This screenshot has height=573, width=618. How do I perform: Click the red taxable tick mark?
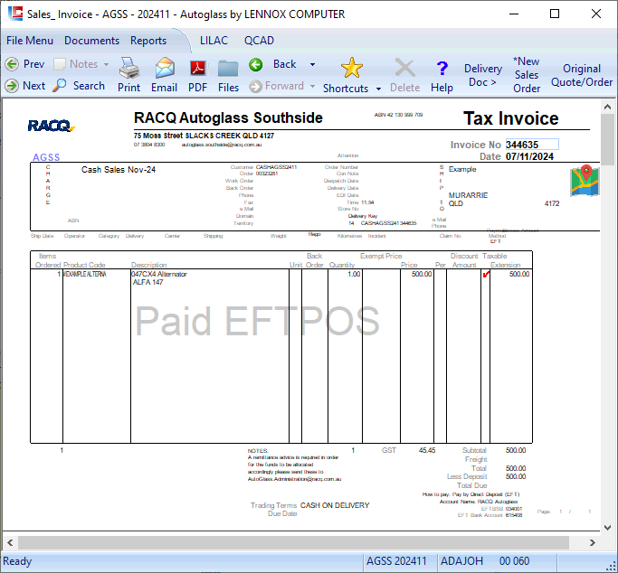coord(486,274)
